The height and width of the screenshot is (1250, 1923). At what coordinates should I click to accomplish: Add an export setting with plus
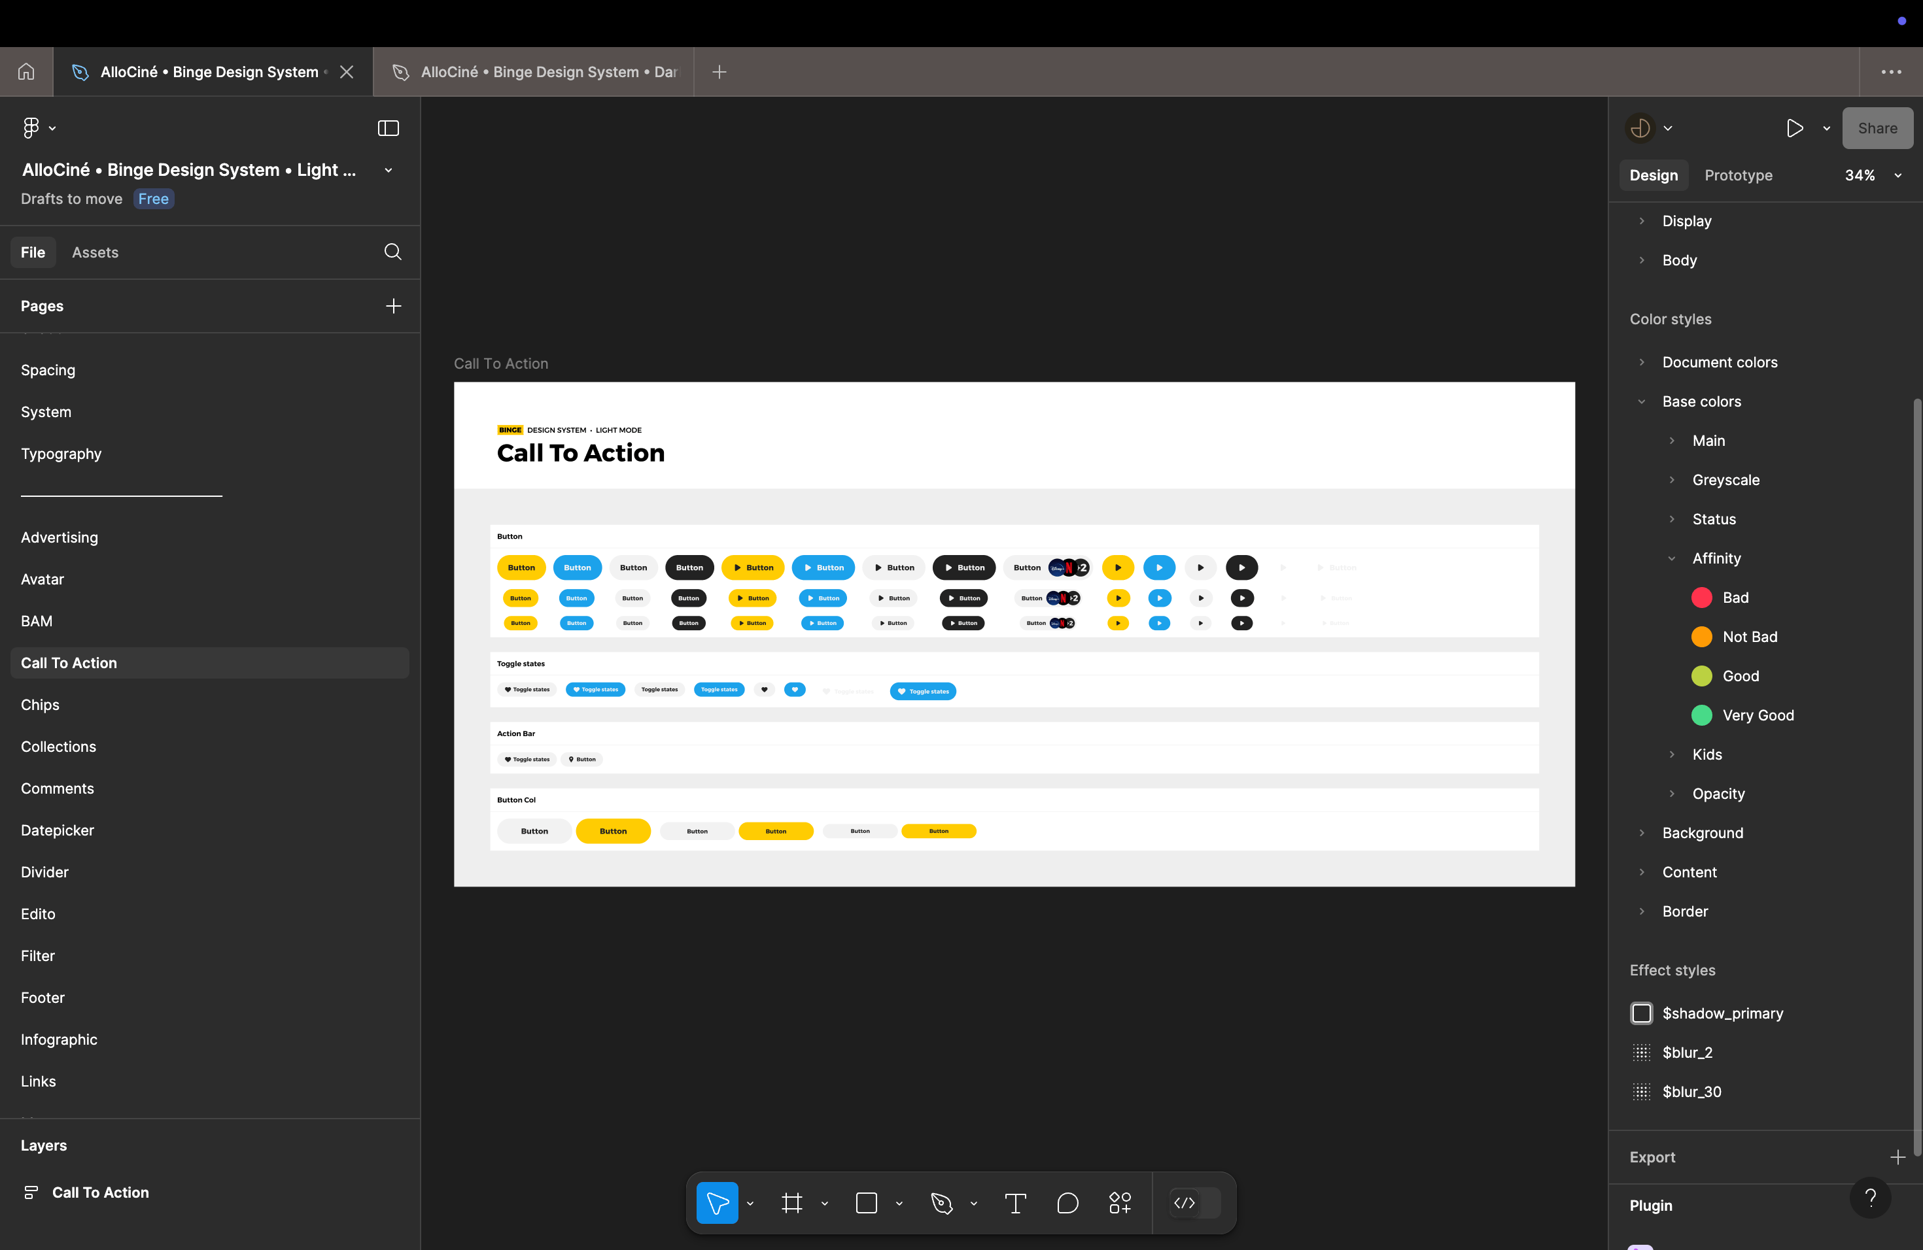(x=1897, y=1157)
